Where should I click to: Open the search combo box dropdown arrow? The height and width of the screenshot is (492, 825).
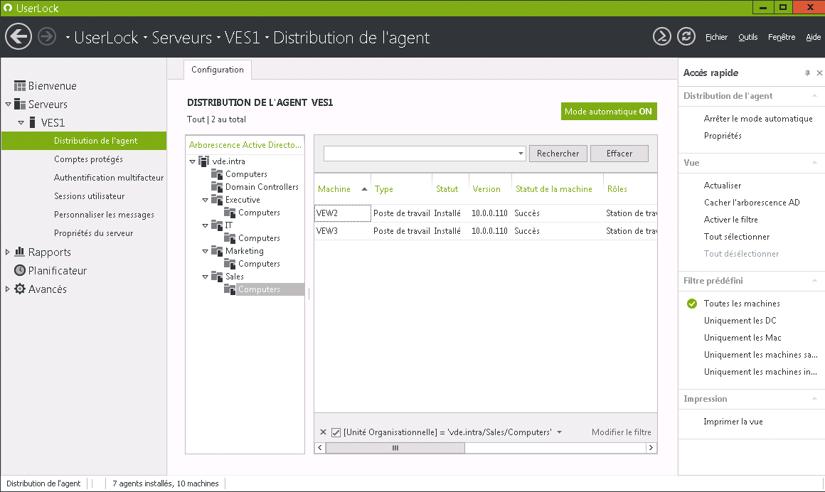click(x=521, y=154)
